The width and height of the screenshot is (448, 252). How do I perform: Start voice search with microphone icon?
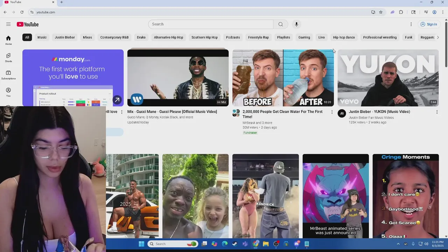296,24
